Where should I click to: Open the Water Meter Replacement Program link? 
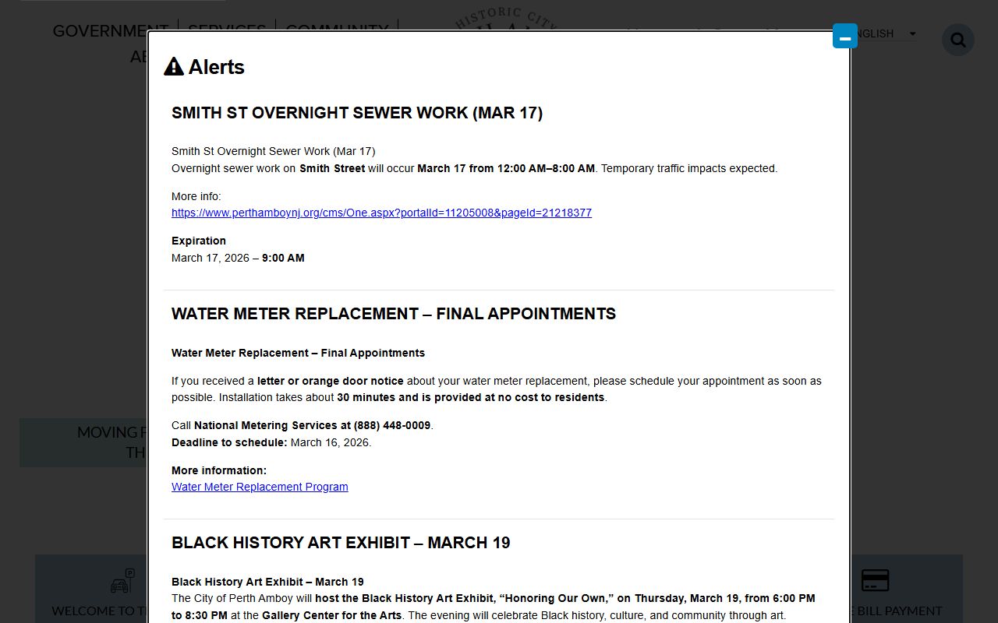point(260,487)
